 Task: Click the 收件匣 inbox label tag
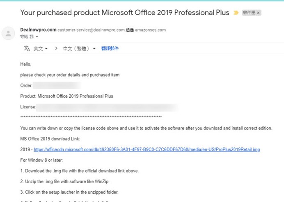(x=249, y=13)
